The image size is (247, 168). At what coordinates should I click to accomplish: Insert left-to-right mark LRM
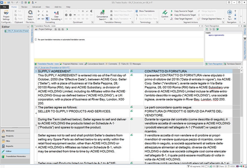[39, 19]
